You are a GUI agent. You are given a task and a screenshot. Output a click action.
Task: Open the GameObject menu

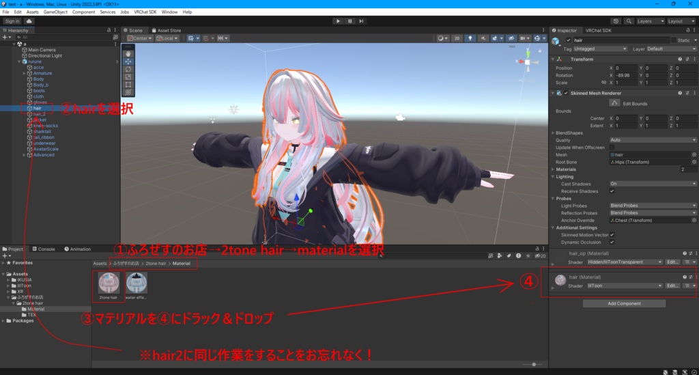(x=55, y=12)
